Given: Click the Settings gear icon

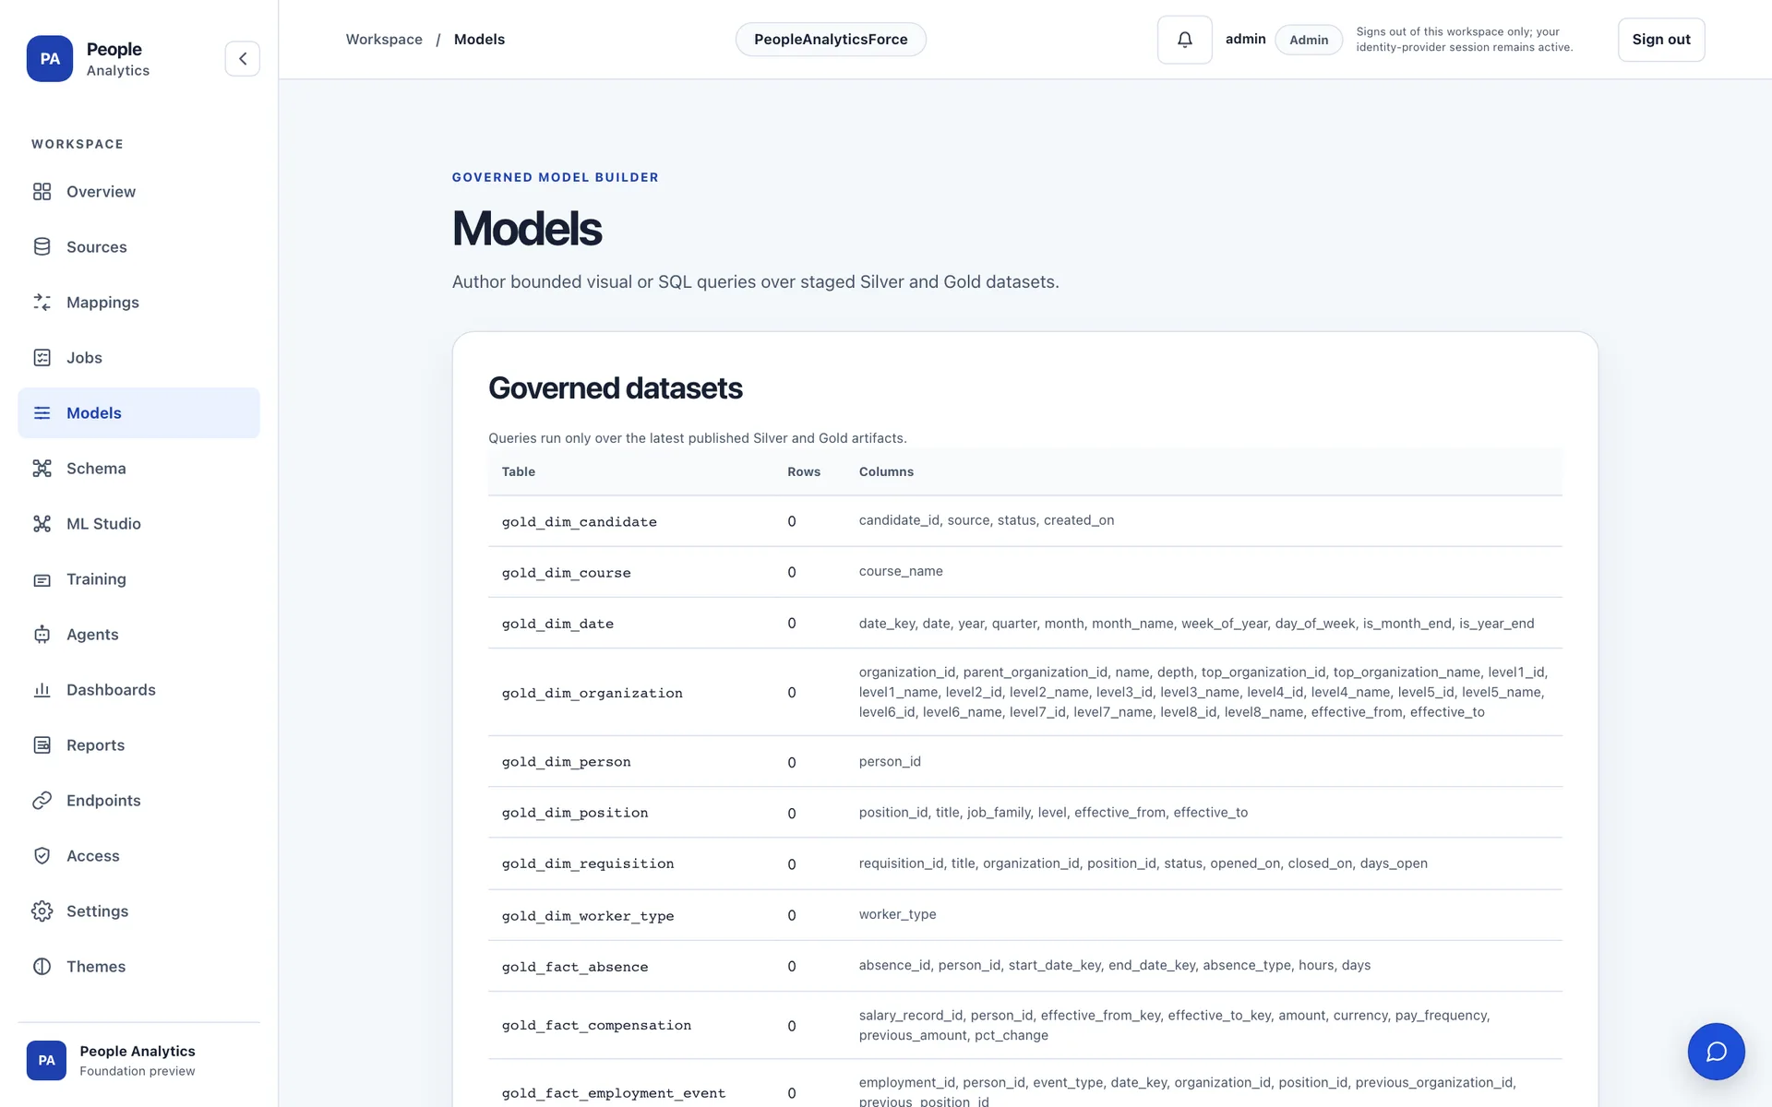Looking at the screenshot, I should pos(42,911).
